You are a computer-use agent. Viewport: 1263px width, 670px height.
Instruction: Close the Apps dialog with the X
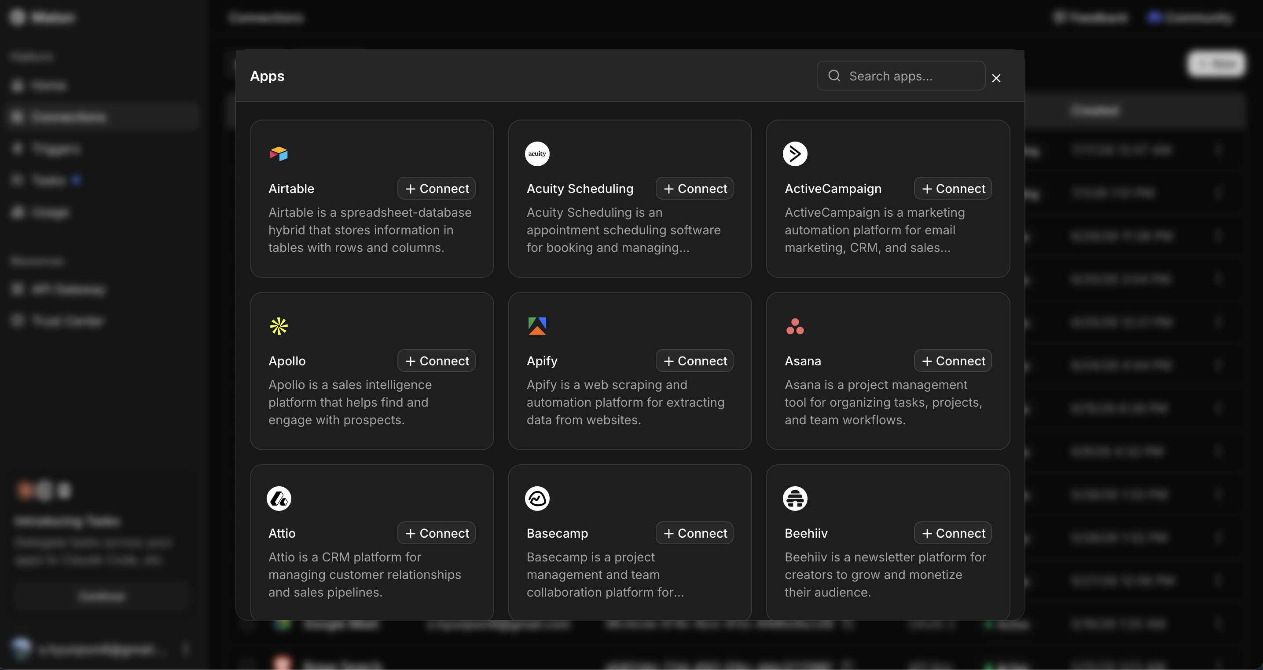click(x=996, y=78)
